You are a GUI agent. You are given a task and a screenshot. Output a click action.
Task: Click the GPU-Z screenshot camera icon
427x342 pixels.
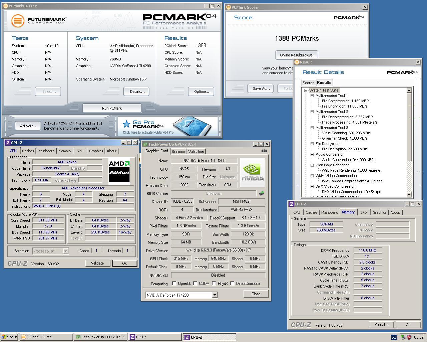click(264, 151)
